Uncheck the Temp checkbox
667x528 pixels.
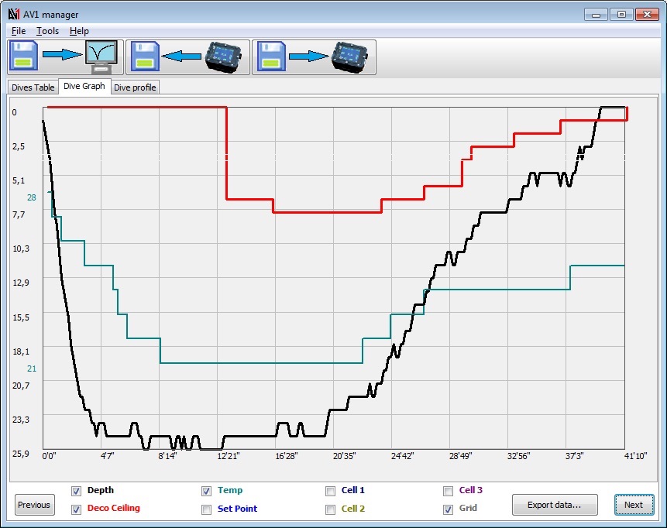206,491
